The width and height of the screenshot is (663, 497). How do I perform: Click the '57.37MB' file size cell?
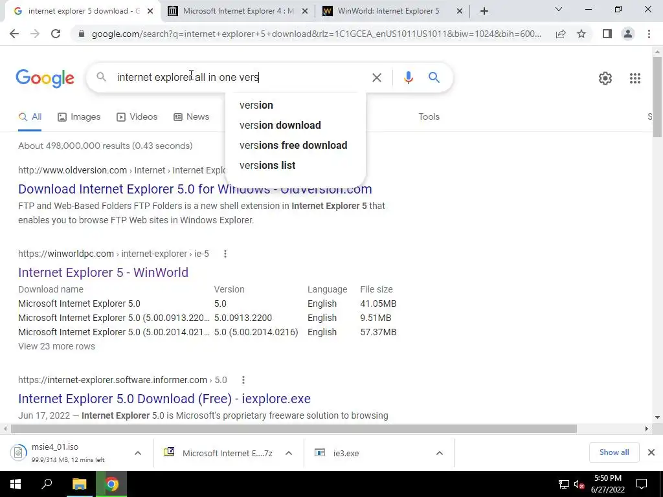[x=378, y=332]
